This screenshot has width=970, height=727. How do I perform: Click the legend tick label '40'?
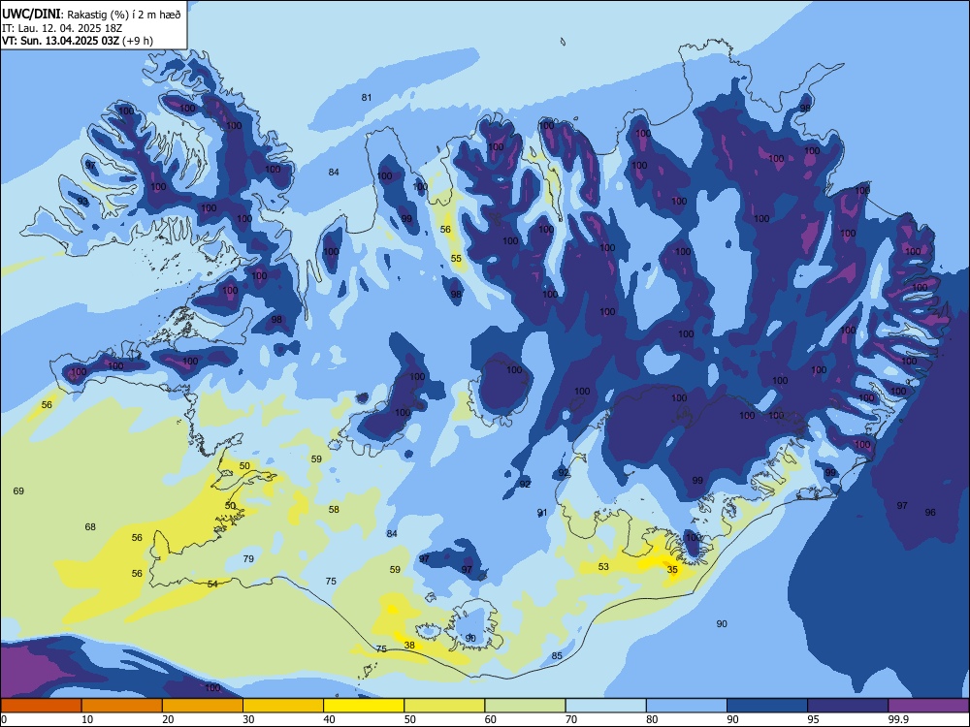[x=329, y=719]
